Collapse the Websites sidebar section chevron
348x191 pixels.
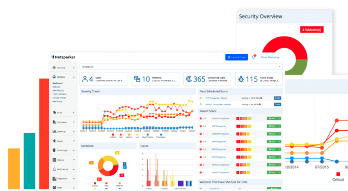(x=74, y=77)
